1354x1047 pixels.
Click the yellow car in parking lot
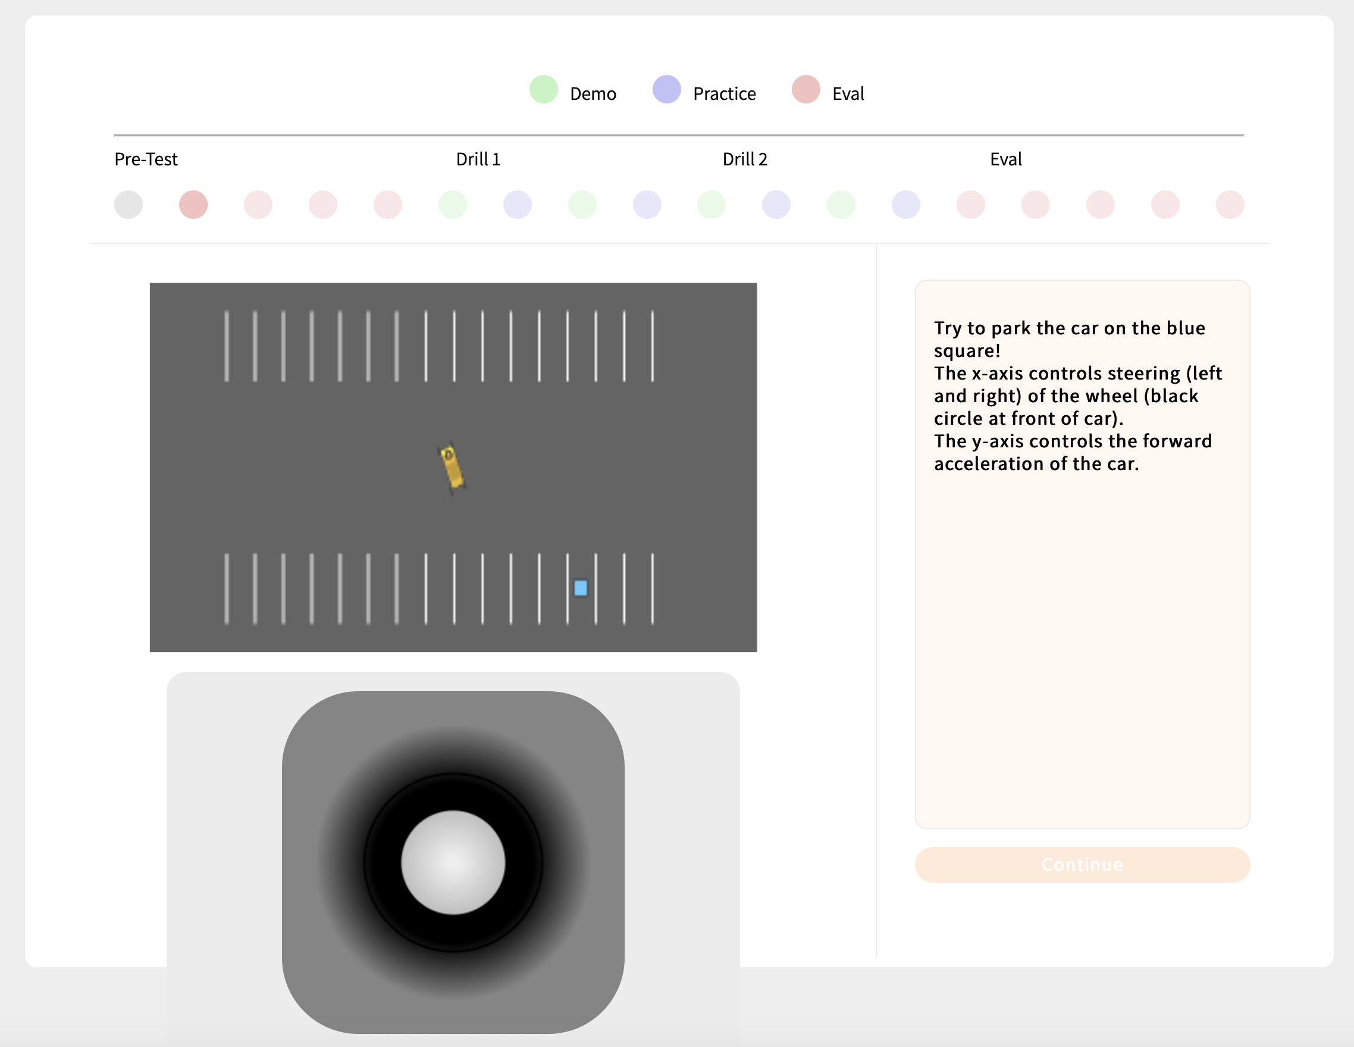point(452,468)
